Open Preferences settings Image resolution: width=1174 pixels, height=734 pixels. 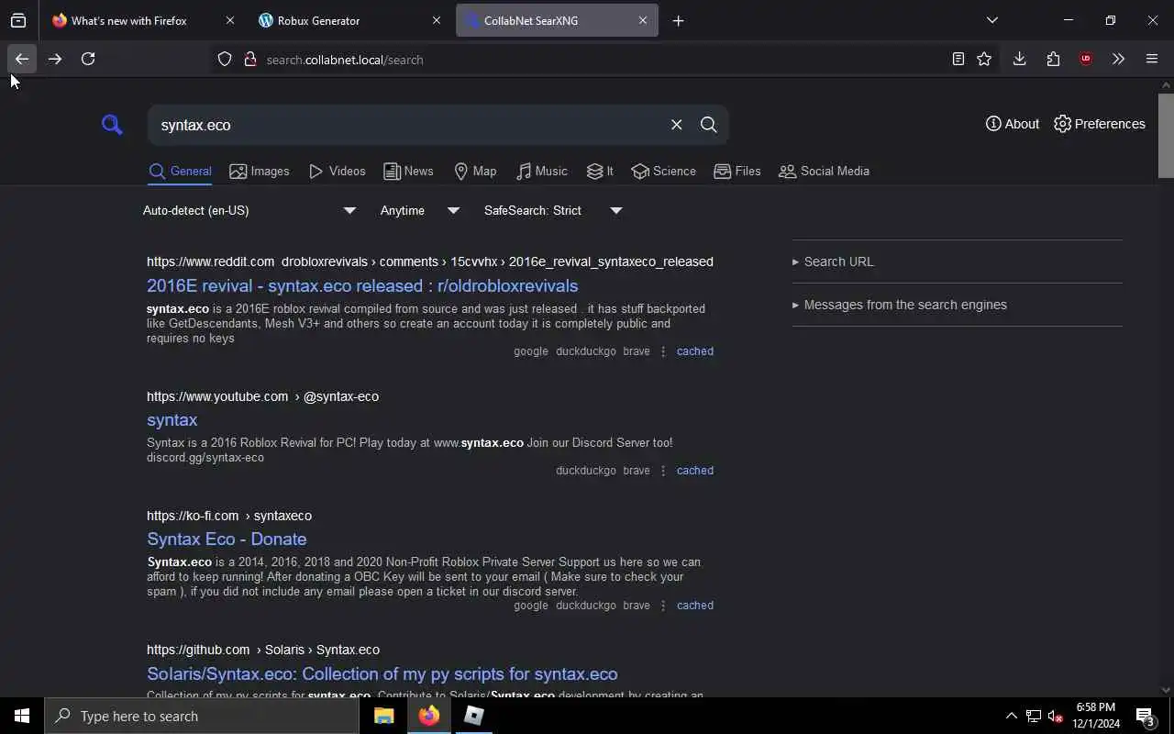1099,124
